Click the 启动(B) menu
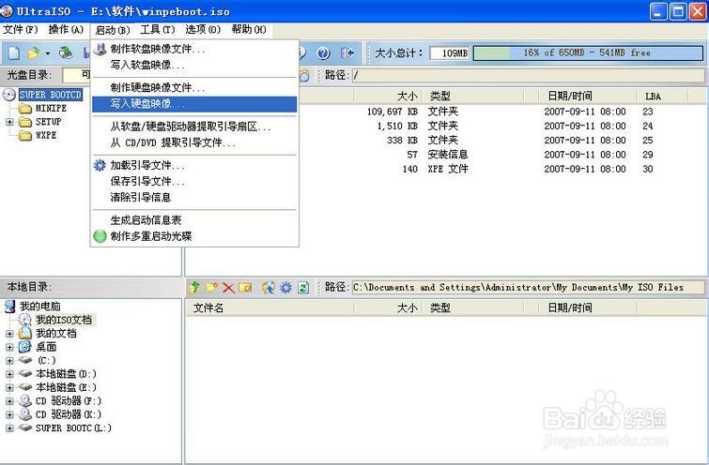The height and width of the screenshot is (465, 709). [x=113, y=30]
